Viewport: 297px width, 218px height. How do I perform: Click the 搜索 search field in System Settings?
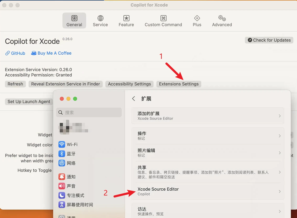[89, 112]
